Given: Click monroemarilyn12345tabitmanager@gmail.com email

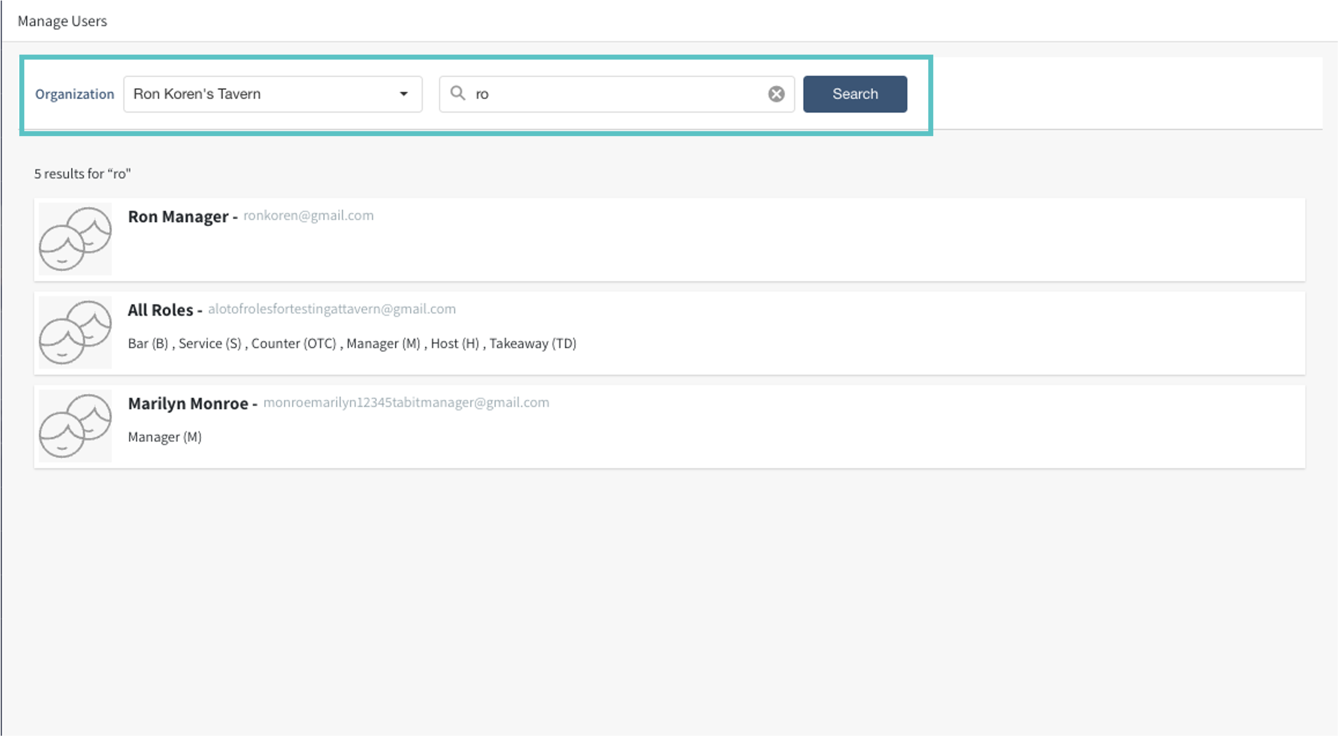Looking at the screenshot, I should pos(406,402).
